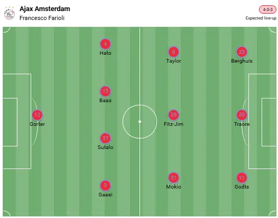Click the Fitz-Jim name label
This screenshot has height=218, width=278.
pos(173,124)
